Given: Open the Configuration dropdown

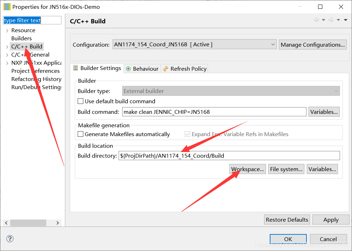Looking at the screenshot, I should click(x=195, y=45).
